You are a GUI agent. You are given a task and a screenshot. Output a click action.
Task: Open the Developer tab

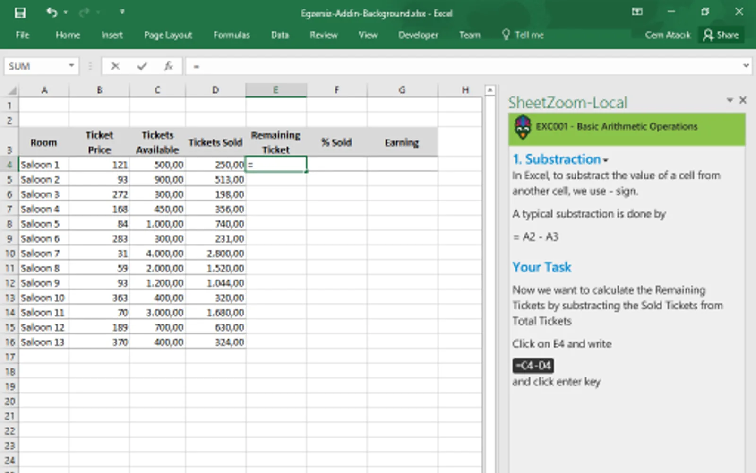[418, 35]
